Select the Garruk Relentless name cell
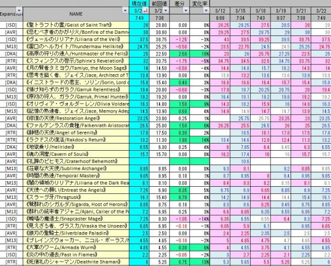This screenshot has height=266, width=331. click(76, 90)
